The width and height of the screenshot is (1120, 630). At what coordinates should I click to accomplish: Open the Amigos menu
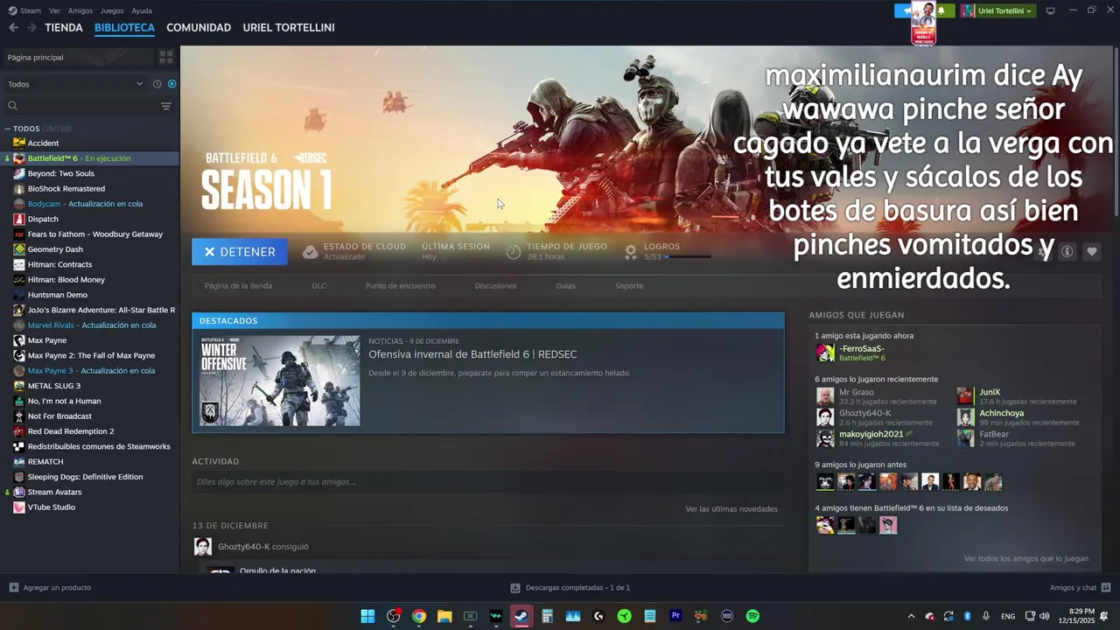point(80,10)
